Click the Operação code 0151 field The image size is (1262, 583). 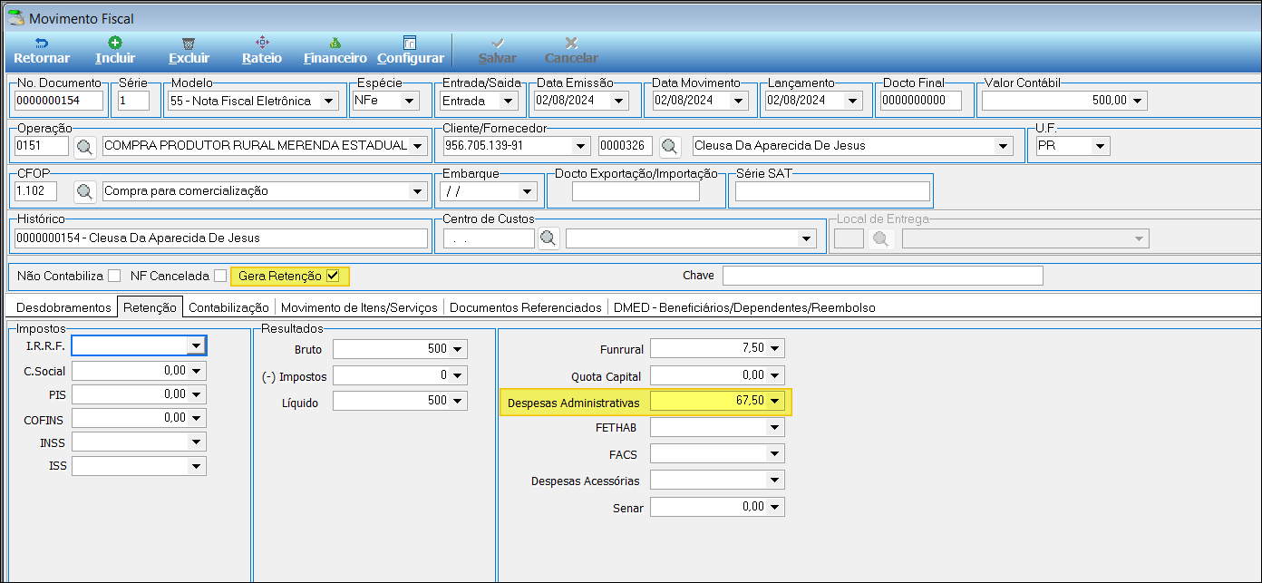[42, 146]
